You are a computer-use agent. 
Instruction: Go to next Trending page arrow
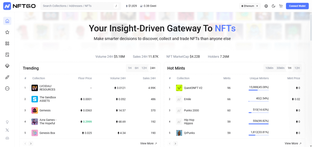point(31,143)
